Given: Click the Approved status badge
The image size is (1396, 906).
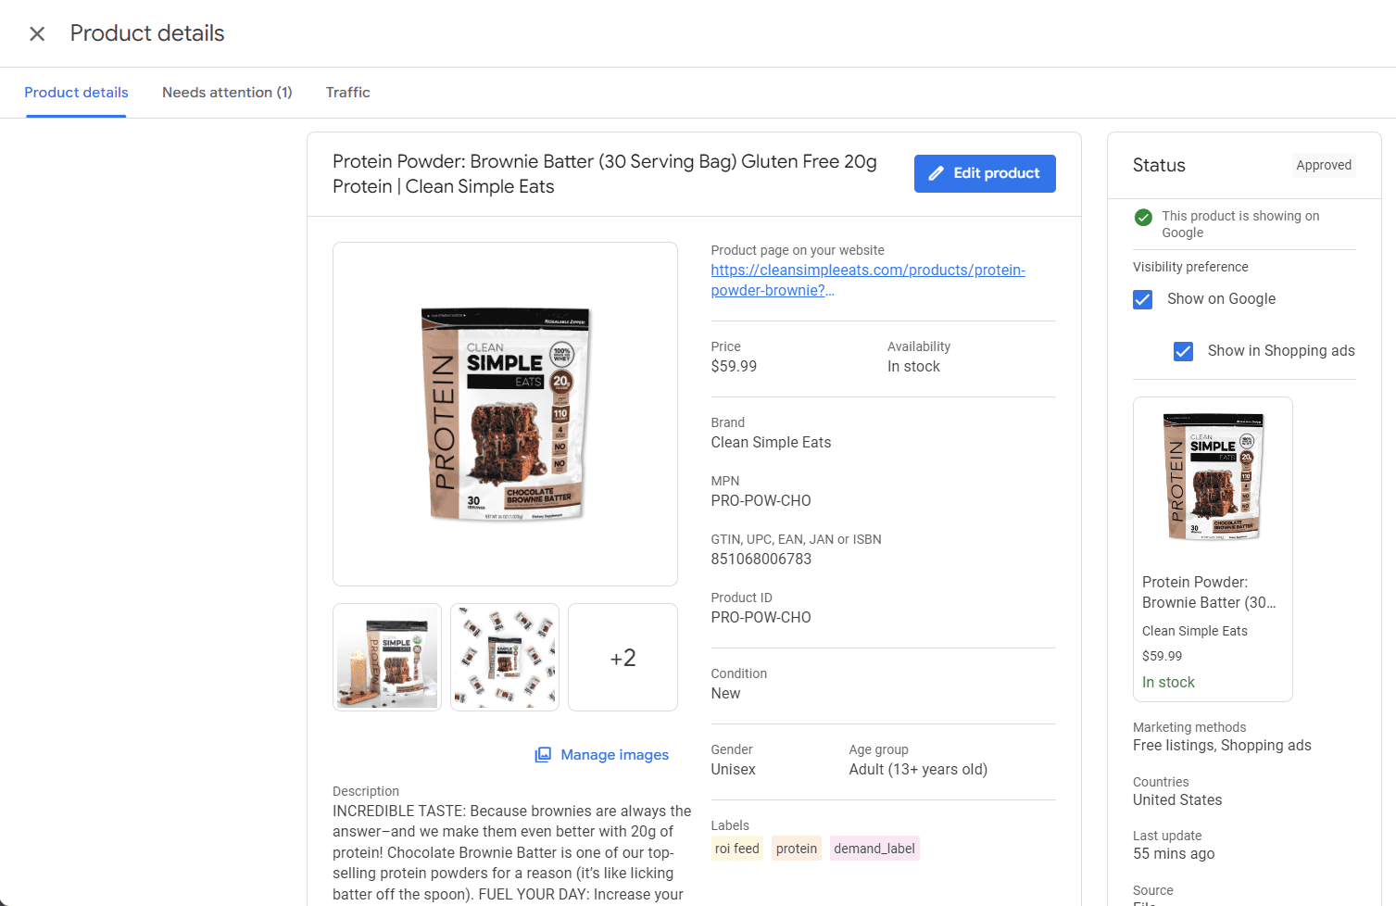Looking at the screenshot, I should coord(1324,166).
